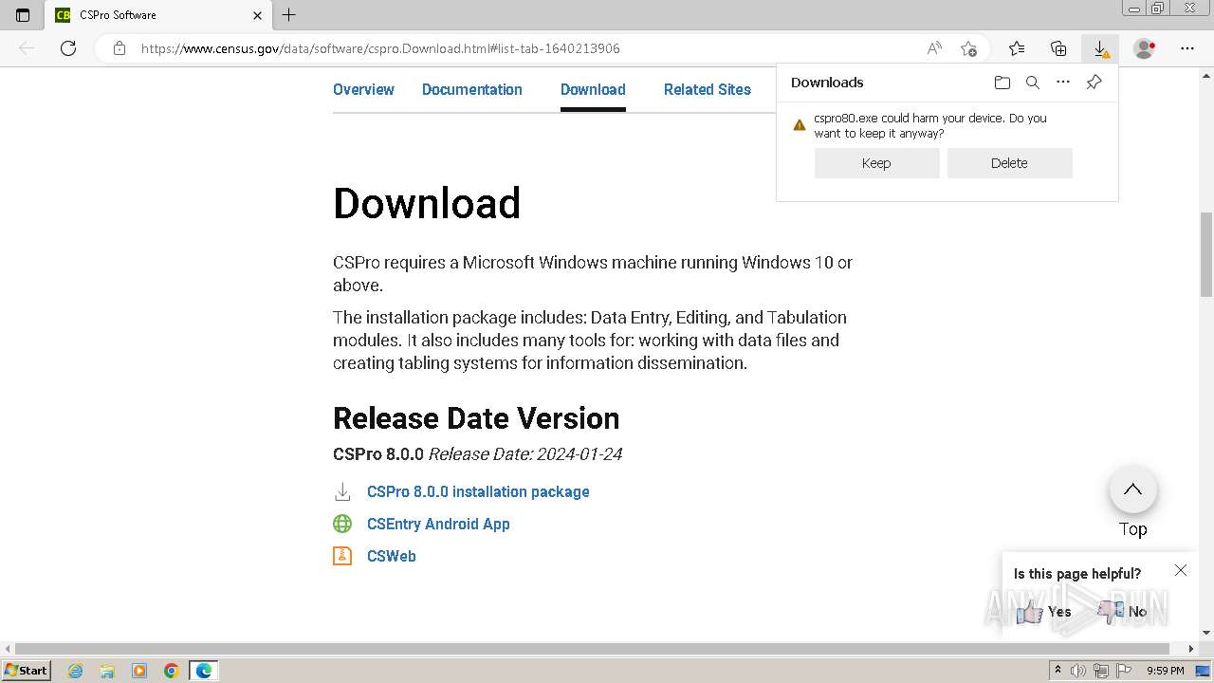Click the download arrow icon beside installation package
This screenshot has height=683, width=1214.
point(342,491)
